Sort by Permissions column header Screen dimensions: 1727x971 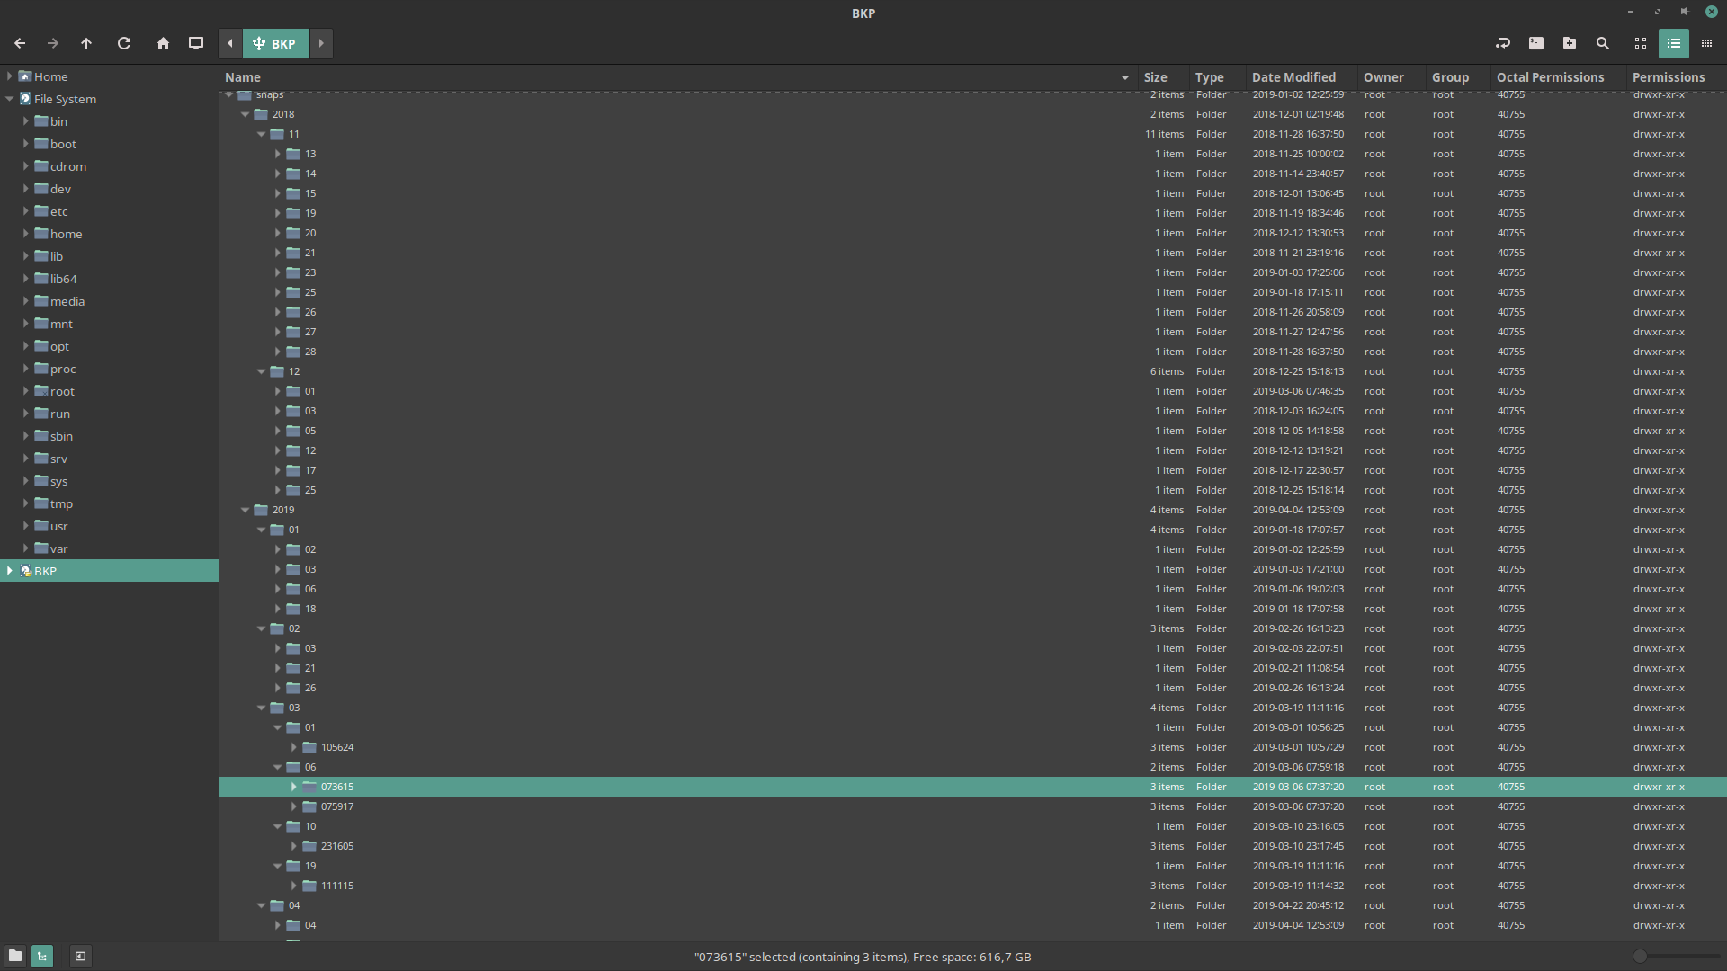tap(1676, 77)
